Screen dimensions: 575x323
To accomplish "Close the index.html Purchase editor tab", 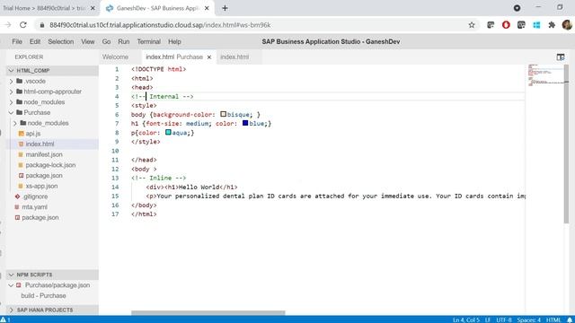I will (209, 57).
